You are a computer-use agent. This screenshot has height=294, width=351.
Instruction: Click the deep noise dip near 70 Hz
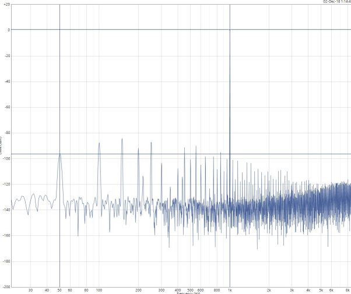coord(78,235)
